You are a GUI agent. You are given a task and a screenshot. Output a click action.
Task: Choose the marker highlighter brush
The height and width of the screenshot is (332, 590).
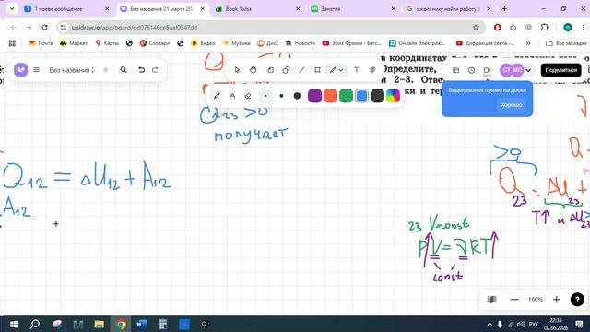(x=232, y=96)
